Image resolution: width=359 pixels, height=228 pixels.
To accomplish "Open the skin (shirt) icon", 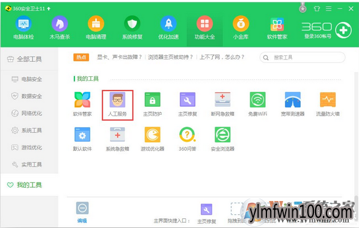I will [317, 8].
